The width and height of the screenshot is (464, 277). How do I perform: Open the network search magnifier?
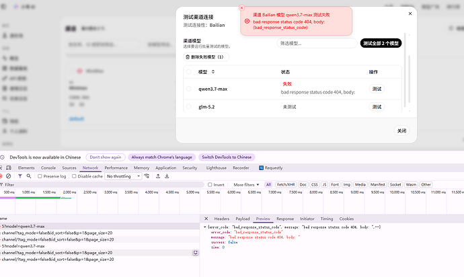click(29, 176)
